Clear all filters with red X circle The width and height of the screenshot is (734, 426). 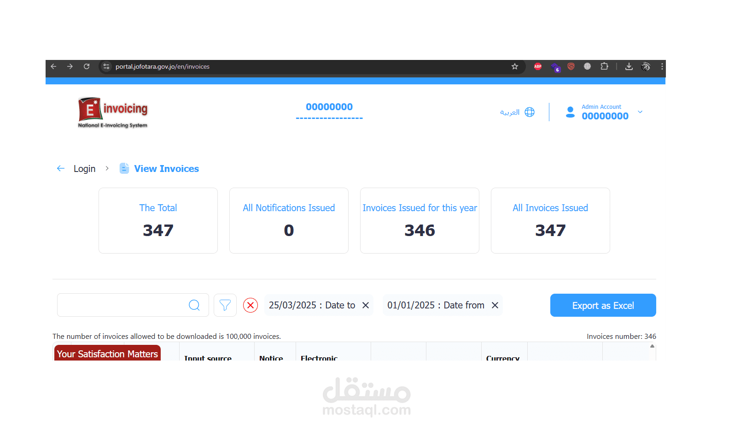(x=250, y=305)
